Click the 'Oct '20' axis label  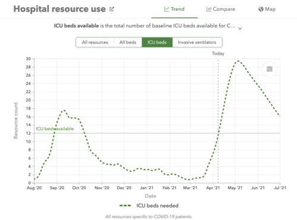tap(79, 188)
